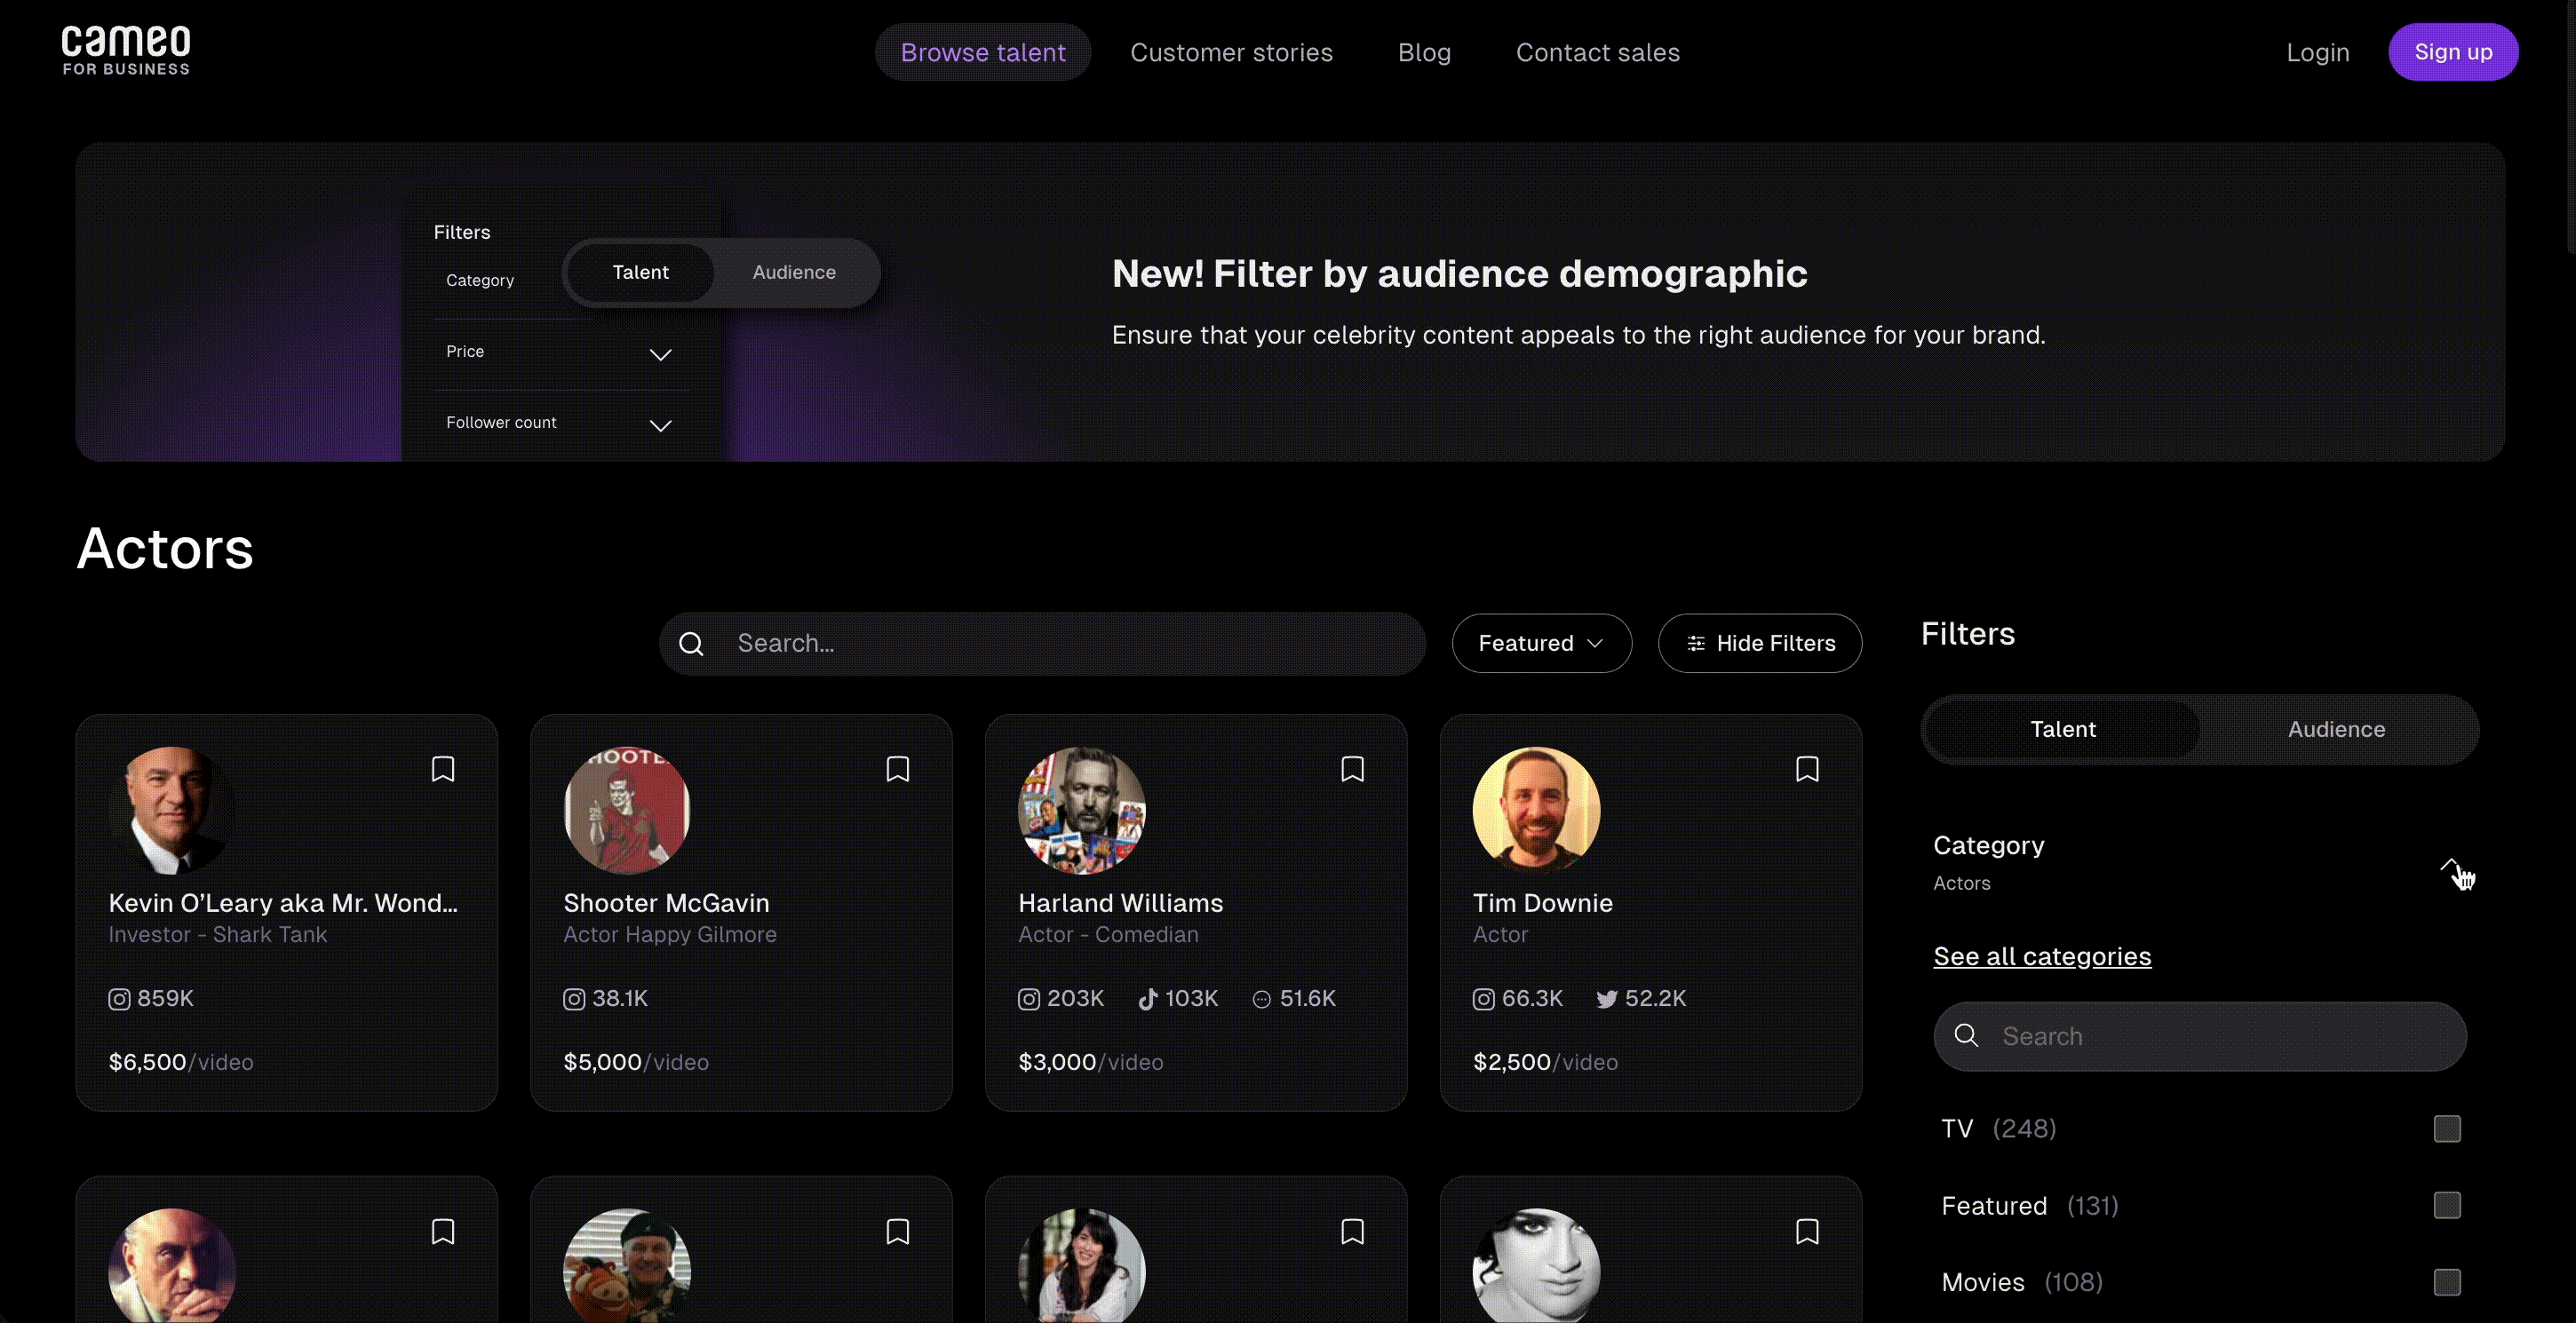2576x1323 pixels.
Task: Bookmark Tim Downie's talent card
Action: [x=1807, y=770]
